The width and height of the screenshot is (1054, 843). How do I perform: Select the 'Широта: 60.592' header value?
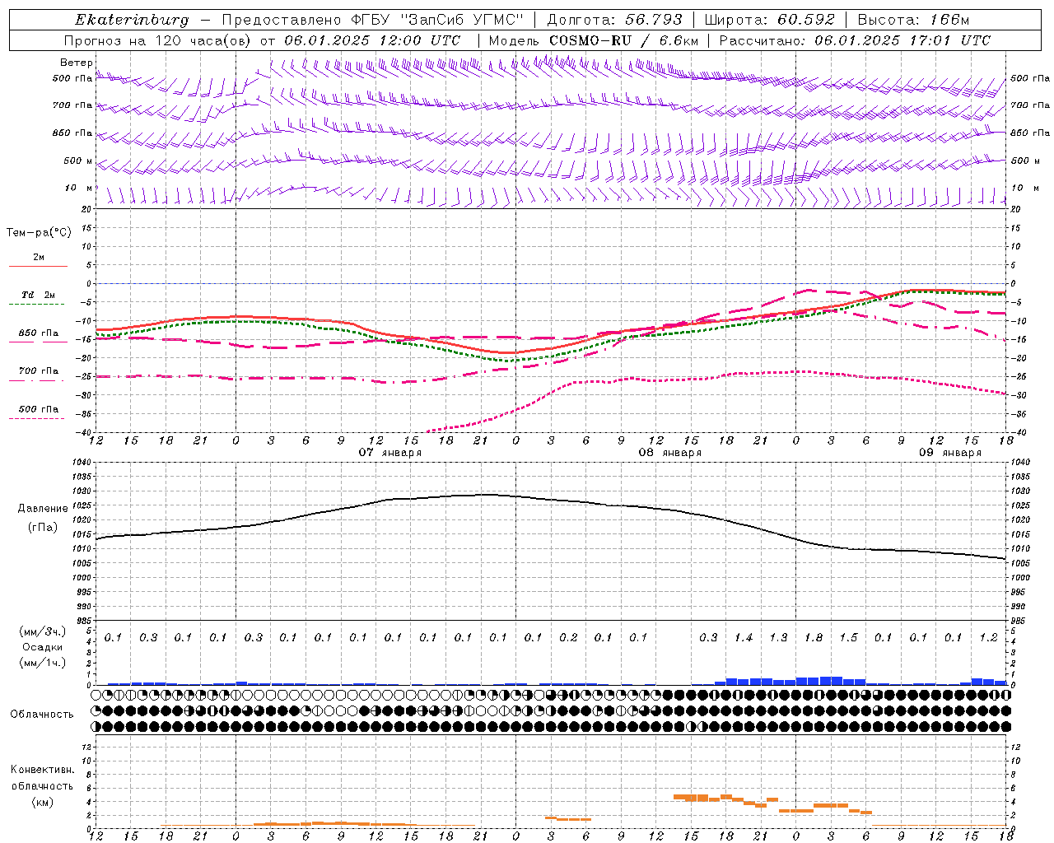769,20
